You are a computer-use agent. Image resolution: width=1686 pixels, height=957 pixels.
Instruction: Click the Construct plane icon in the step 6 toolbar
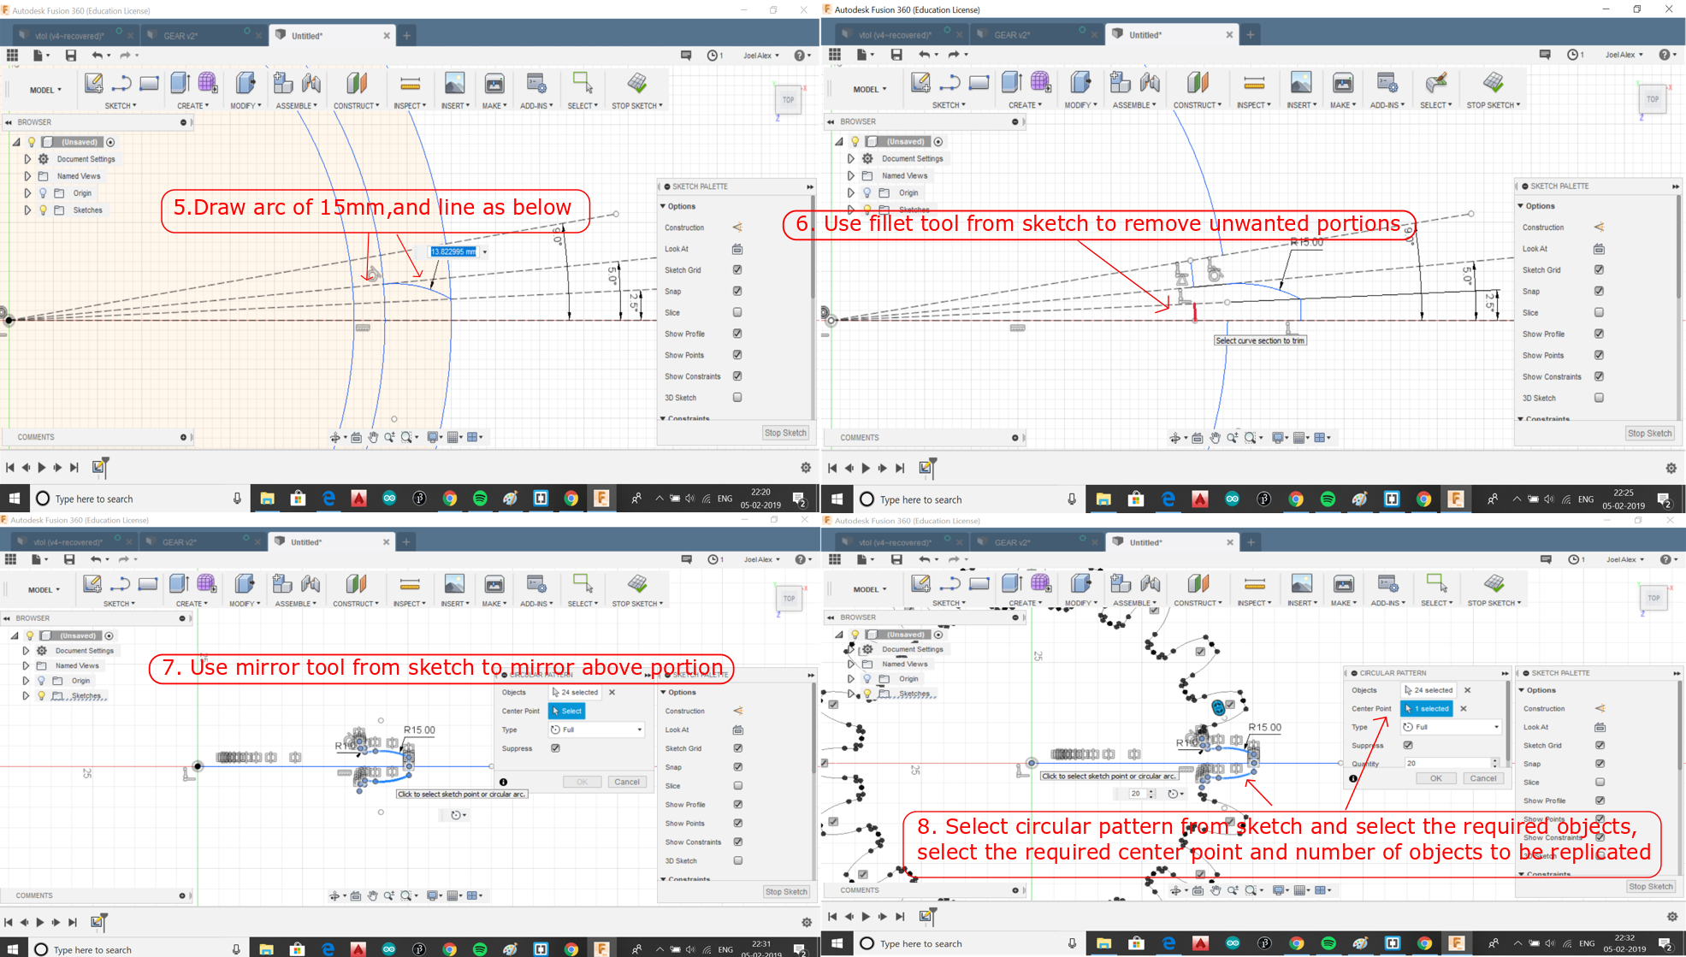[1197, 83]
